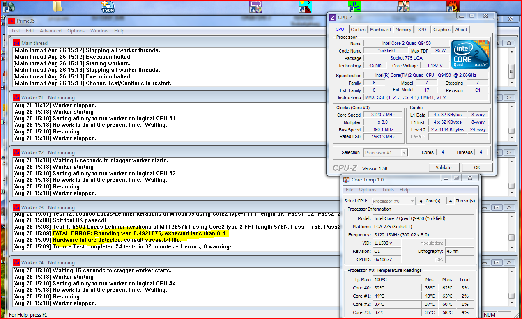Click the Core Voltage value 1.192 V
The width and height of the screenshot is (522, 319).
435,65
